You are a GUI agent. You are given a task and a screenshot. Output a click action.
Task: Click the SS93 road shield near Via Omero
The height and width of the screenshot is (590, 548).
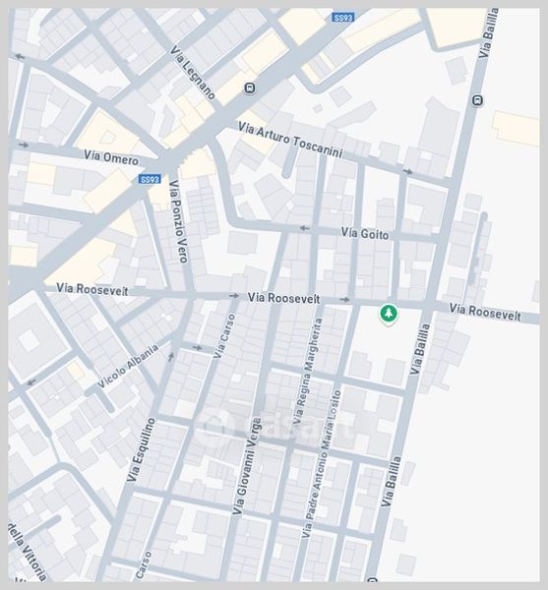coord(150,179)
